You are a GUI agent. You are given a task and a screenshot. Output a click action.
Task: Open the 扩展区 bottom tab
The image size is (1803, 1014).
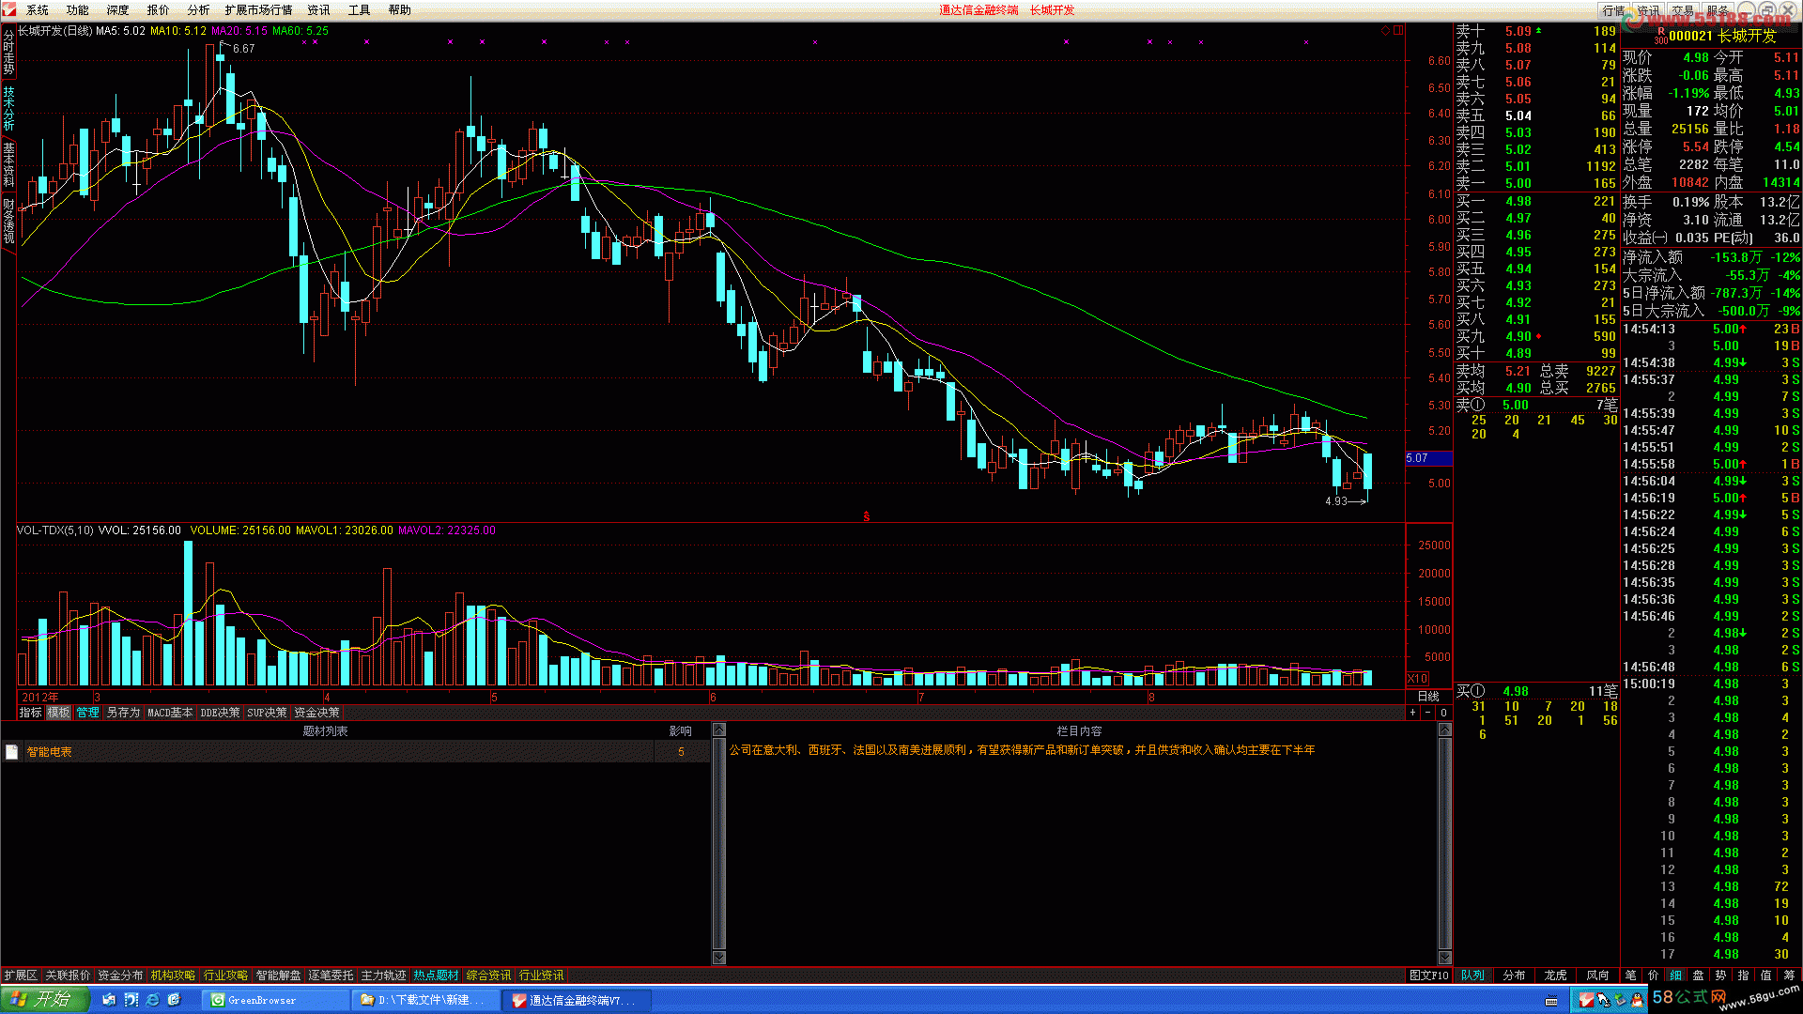click(x=21, y=976)
